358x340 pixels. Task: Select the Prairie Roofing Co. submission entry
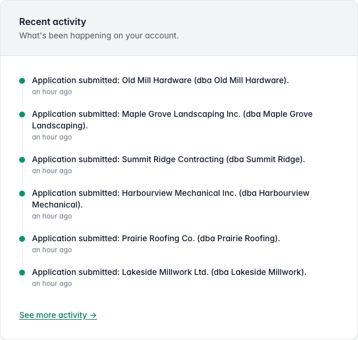[156, 238]
